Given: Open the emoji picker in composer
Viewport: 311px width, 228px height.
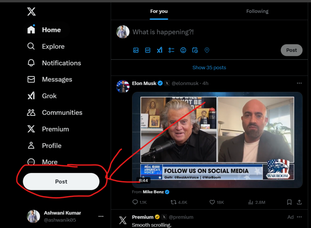Looking at the screenshot, I should (183, 50).
